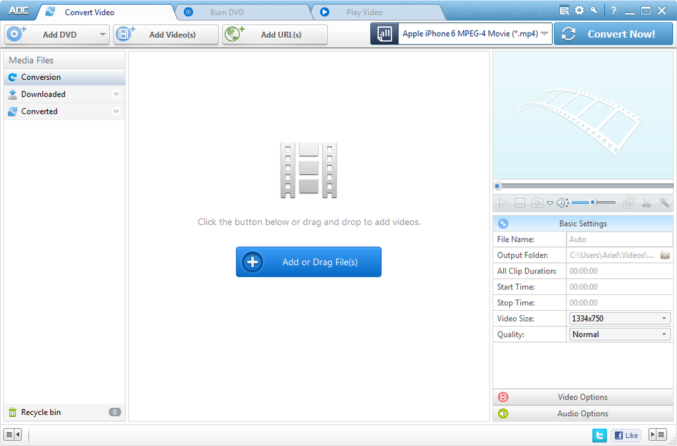Click the output profile 'all' icon
This screenshot has width=677, height=446.
[384, 34]
